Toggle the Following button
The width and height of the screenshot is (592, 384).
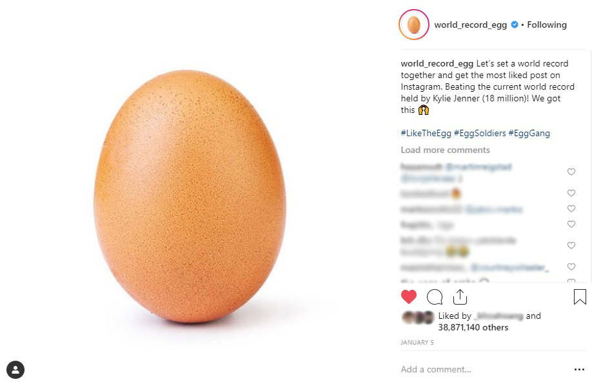tap(547, 25)
